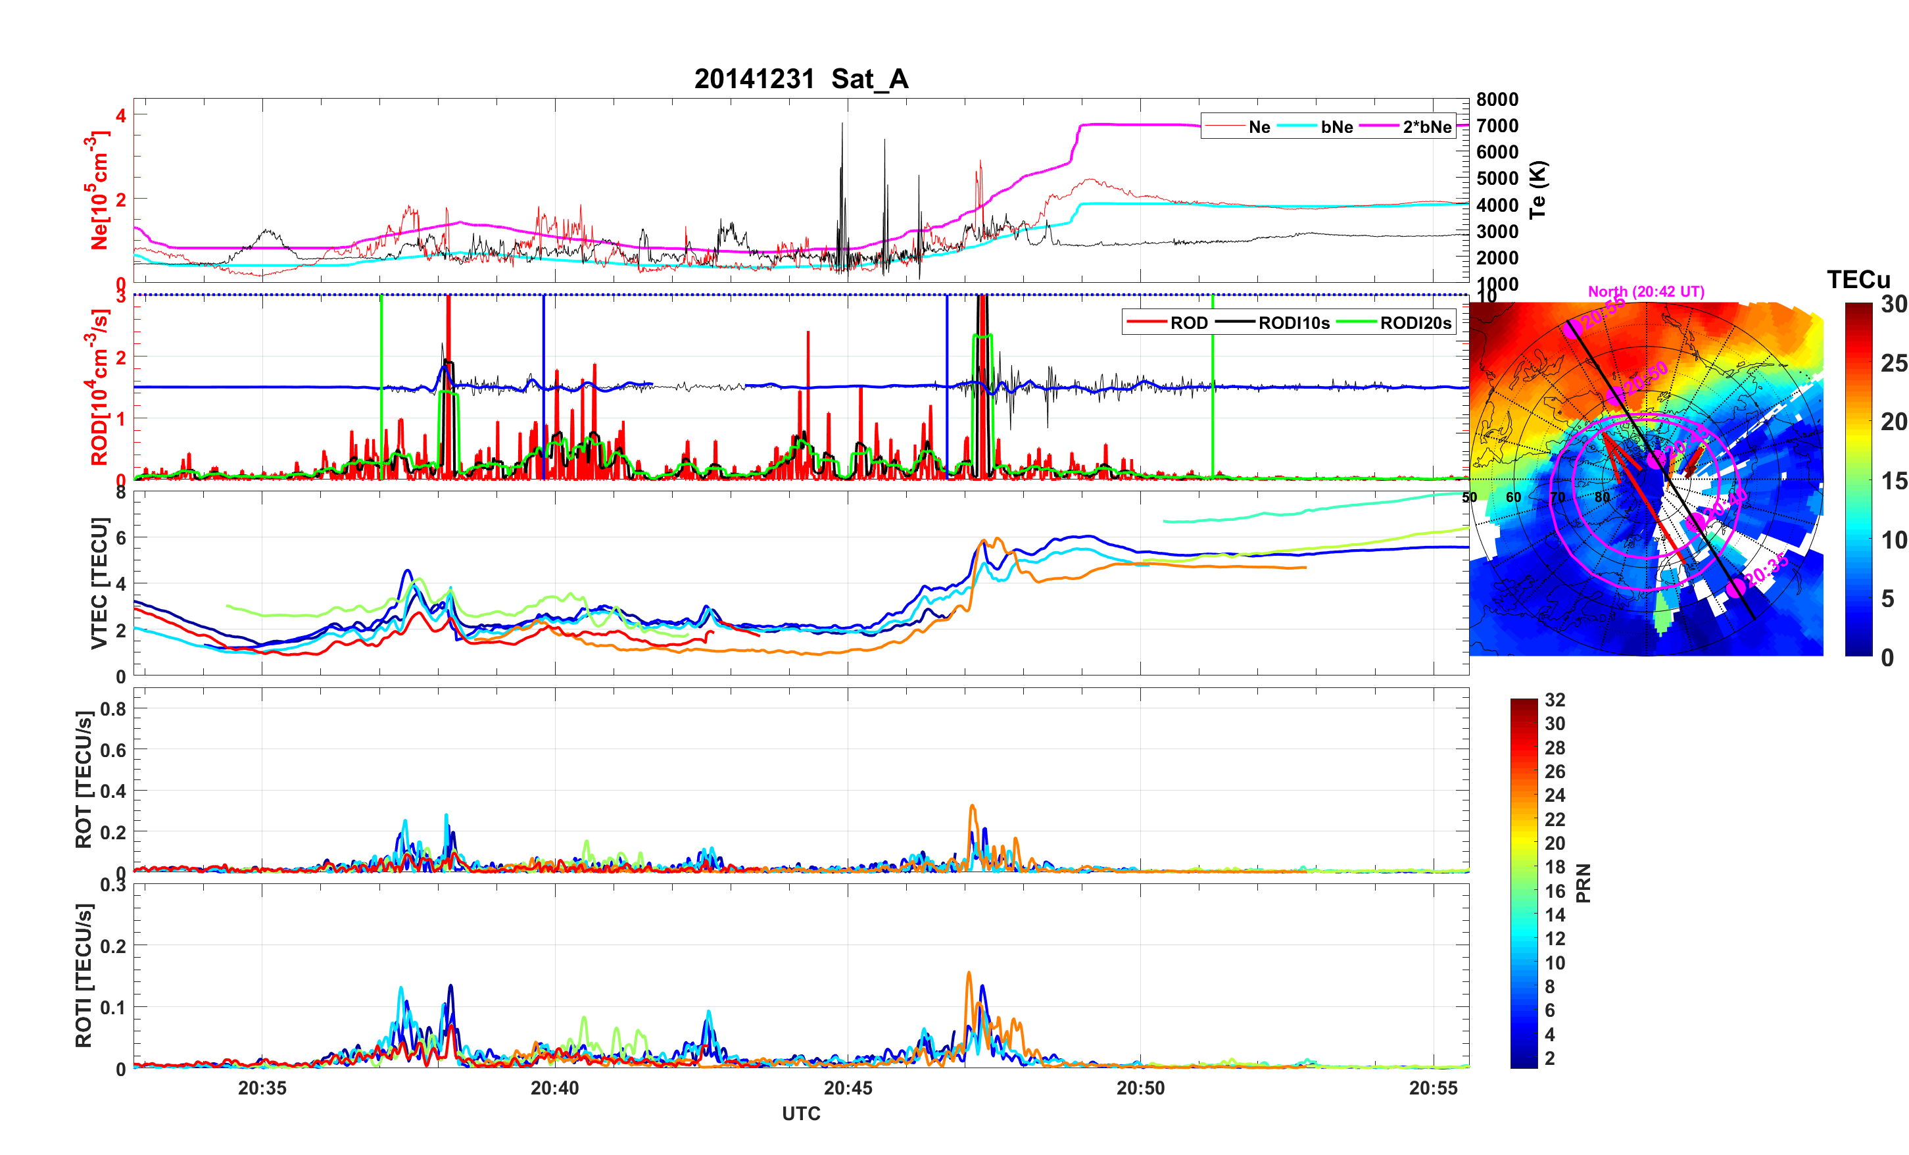Image resolution: width=1909 pixels, height=1155 pixels.
Task: Click the magenta 20:35 marker on polar map
Action: [x=1736, y=587]
